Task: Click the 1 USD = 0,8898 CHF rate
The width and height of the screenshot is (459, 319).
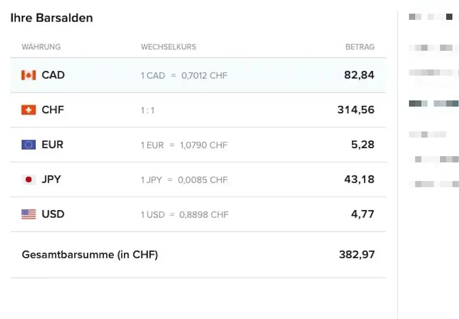Action: 184,214
